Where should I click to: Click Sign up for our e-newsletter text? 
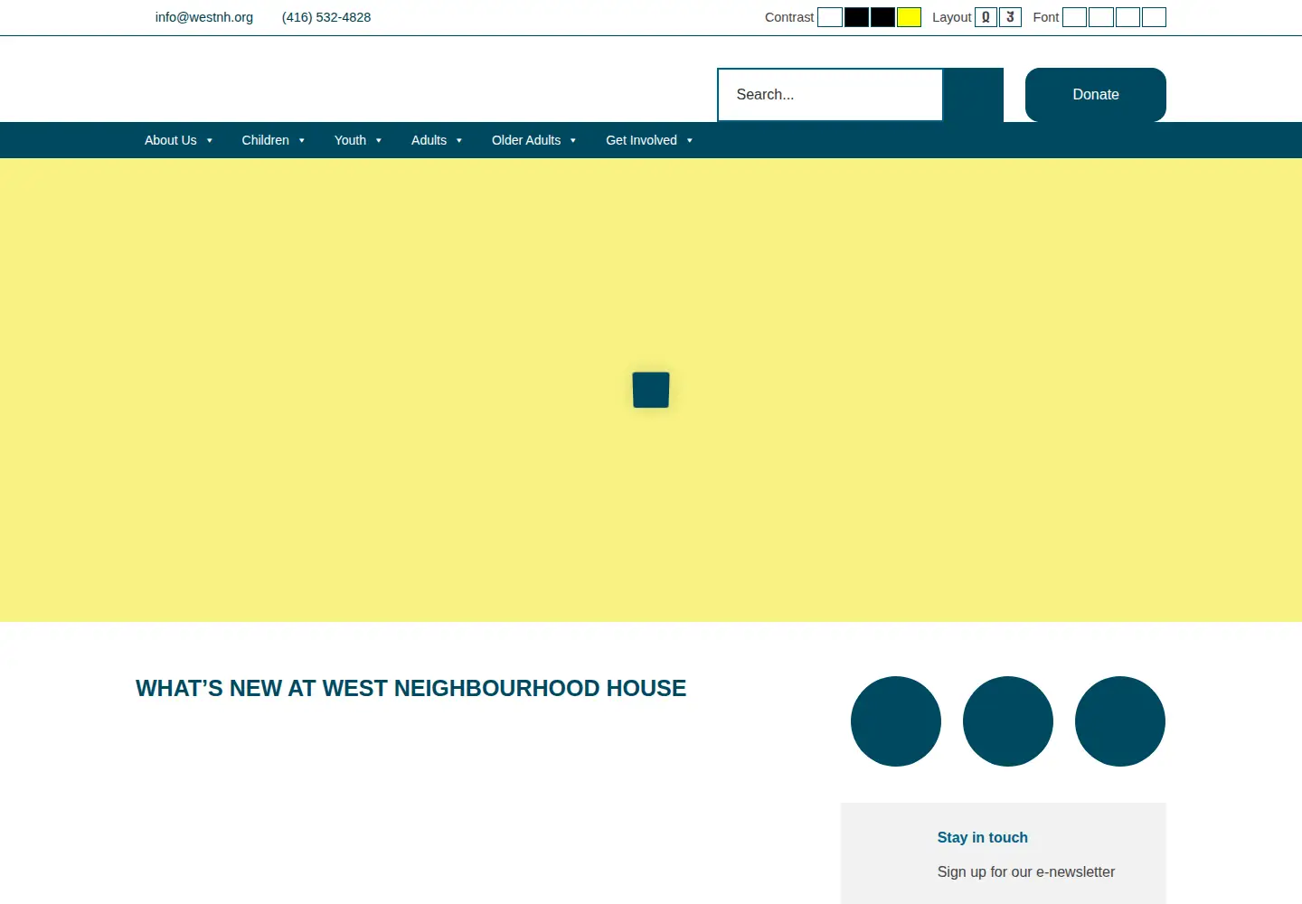[1026, 871]
